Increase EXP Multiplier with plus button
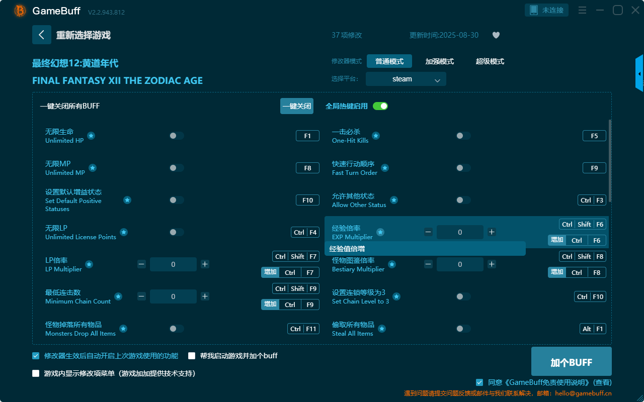The image size is (644, 402). tap(492, 232)
